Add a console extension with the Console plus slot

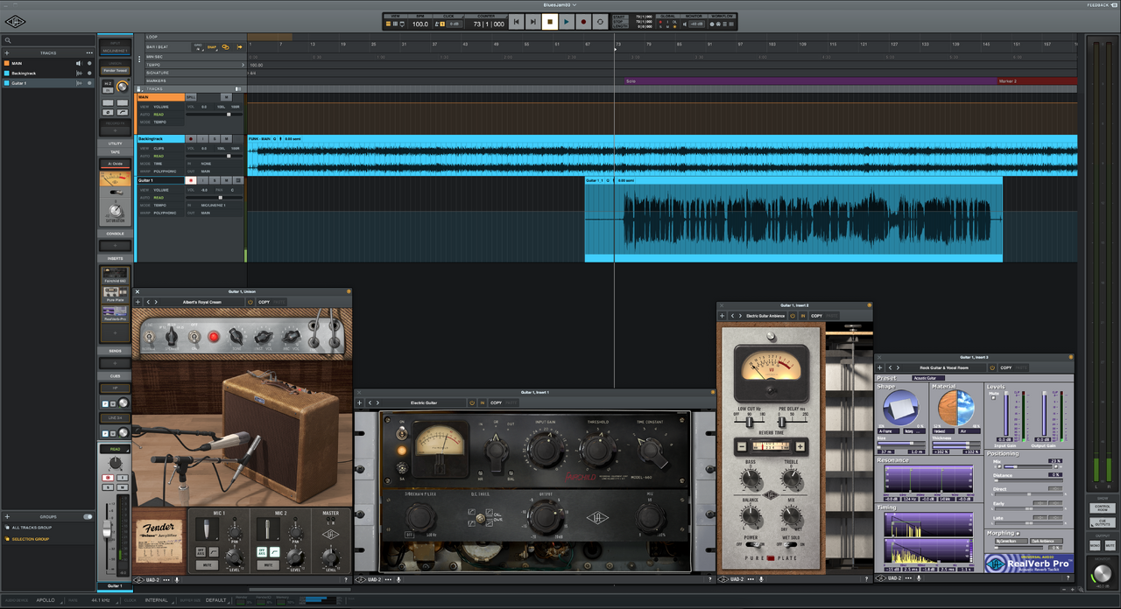pos(115,246)
